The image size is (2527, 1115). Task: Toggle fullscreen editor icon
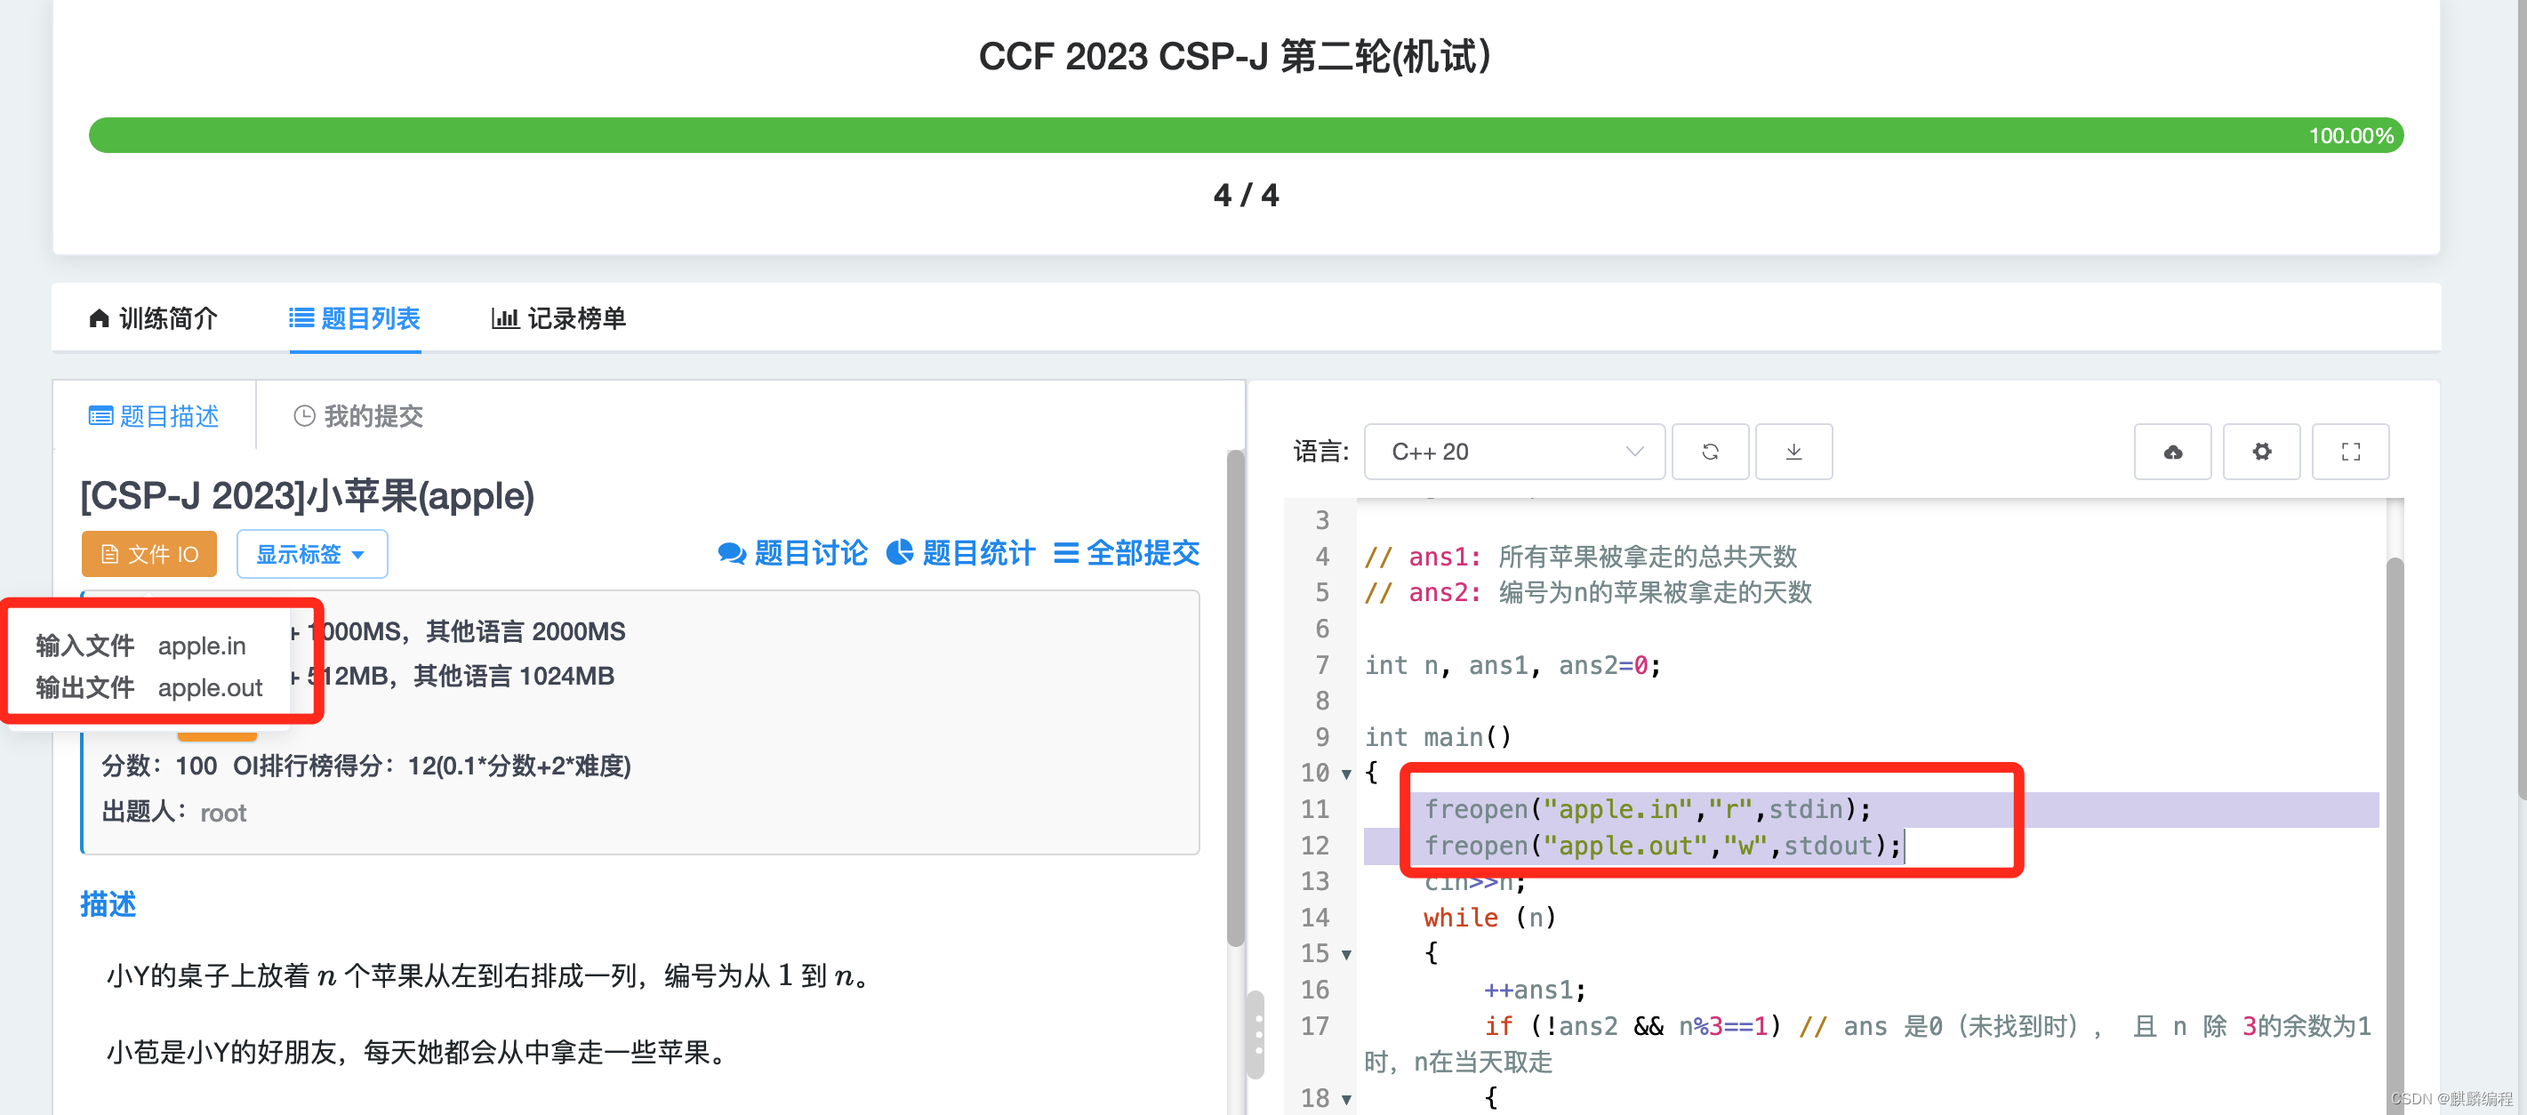(x=2349, y=451)
